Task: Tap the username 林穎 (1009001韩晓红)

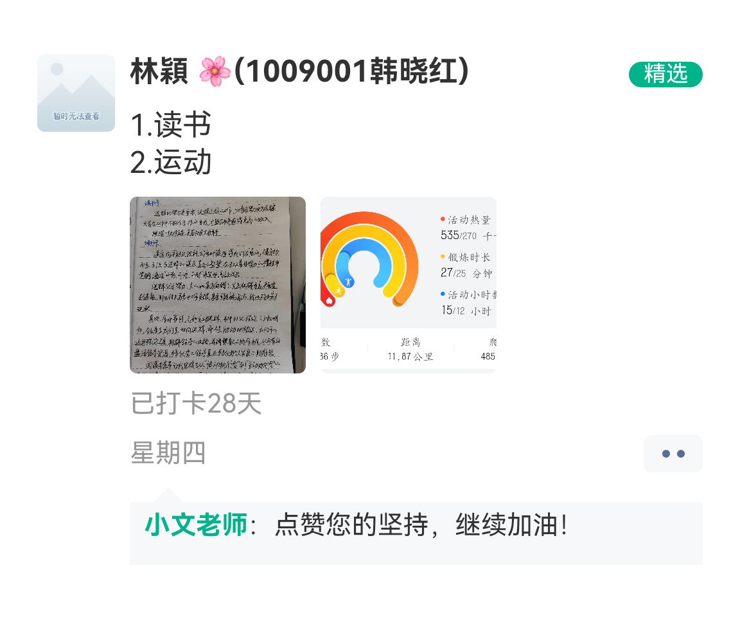Action: (x=299, y=71)
